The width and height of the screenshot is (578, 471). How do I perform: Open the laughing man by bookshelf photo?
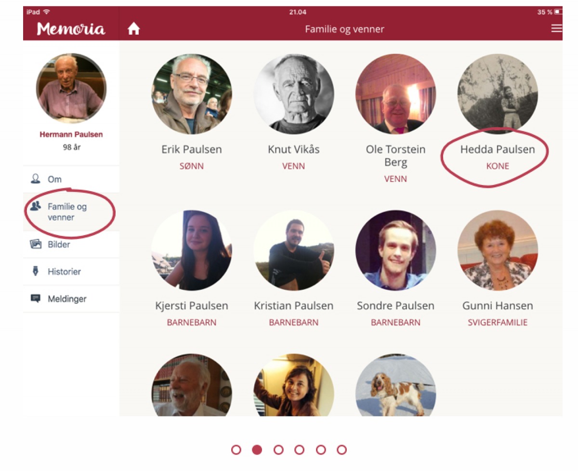pyautogui.click(x=192, y=385)
